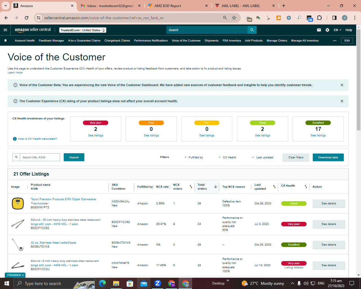Click See listings under Excellent

pyautogui.click(x=318, y=135)
